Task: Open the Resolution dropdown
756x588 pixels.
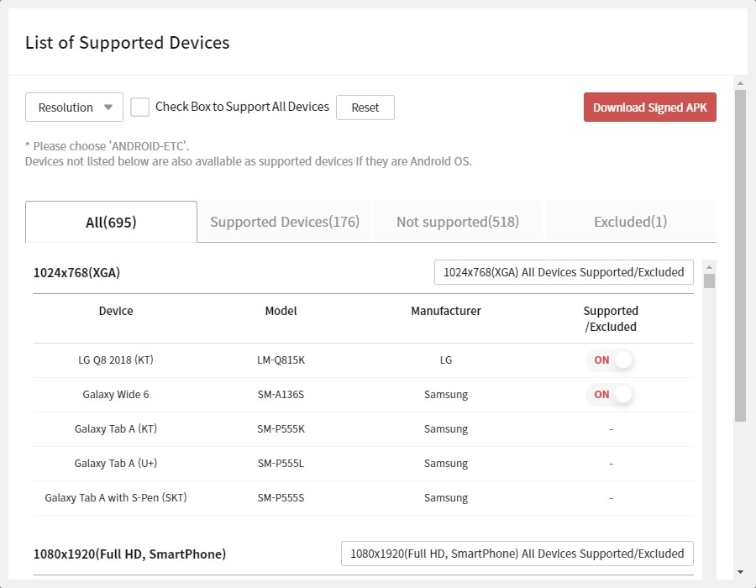Action: (74, 108)
